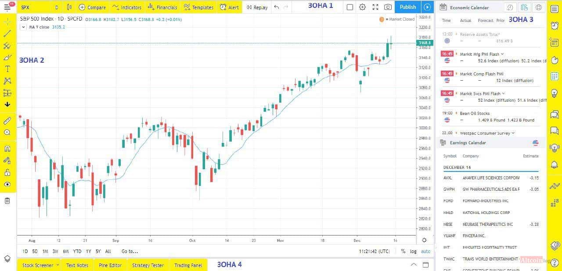The image size is (562, 271).
Task: Open the ideas lightbulb panel in right sidebar
Action: coord(554,93)
